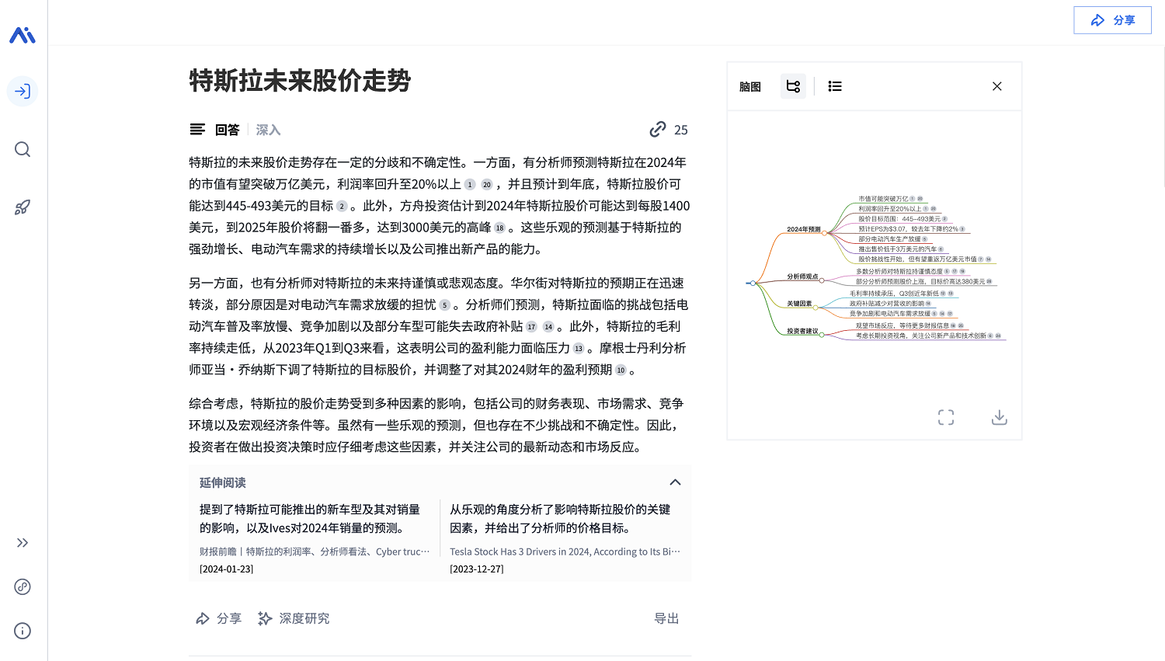Viewport: 1165px width, 661px height.
Task: Open search via magnifier sidebar icon
Action: [23, 149]
